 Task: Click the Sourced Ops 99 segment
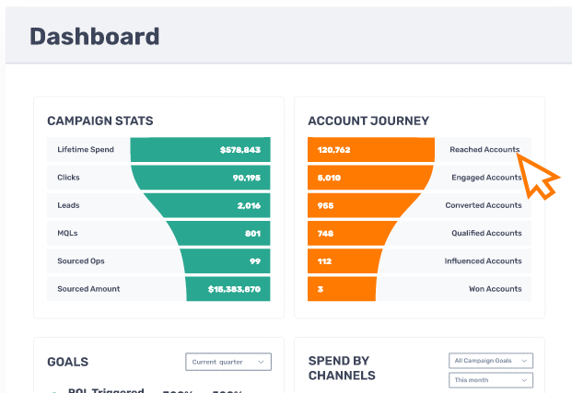pos(225,261)
